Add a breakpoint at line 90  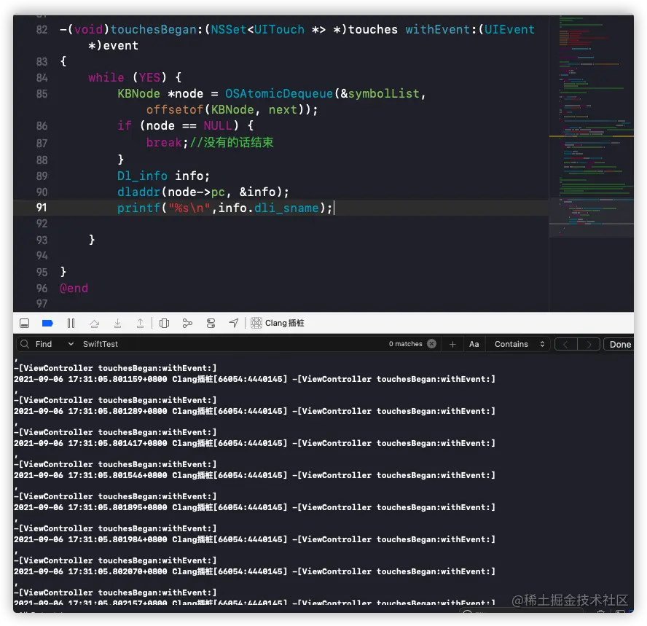tap(42, 192)
